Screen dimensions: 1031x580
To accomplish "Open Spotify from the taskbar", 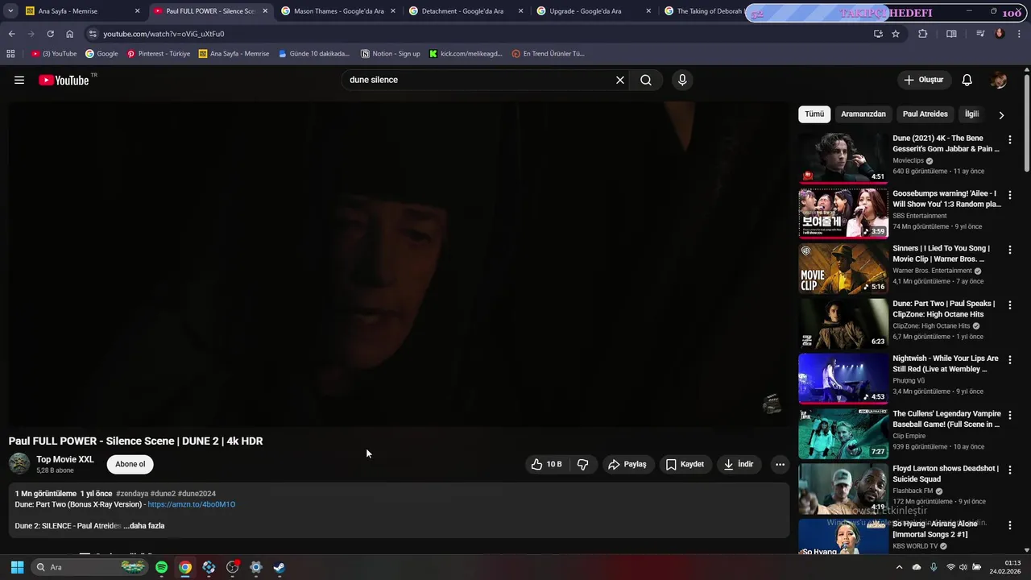I will click(x=161, y=567).
